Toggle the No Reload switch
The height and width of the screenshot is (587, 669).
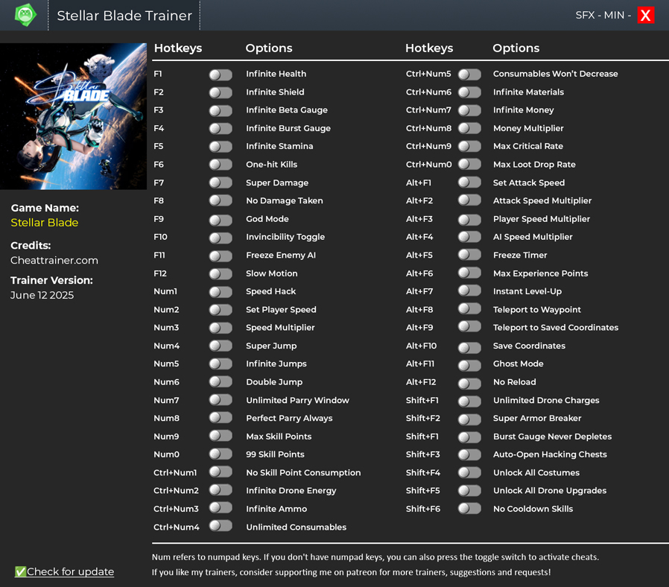(x=469, y=384)
